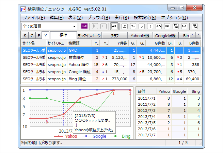Select the G tab
Screen dimensions: 223x153
(x=32, y=35)
